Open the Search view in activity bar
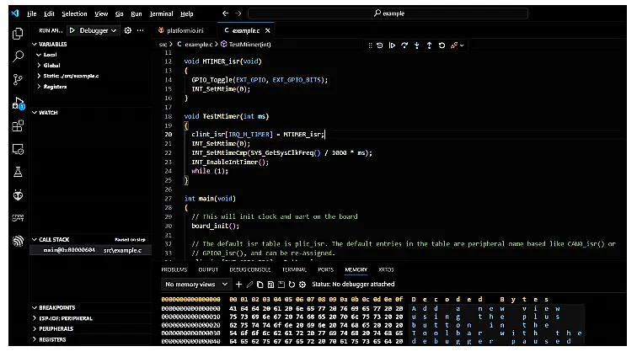The height and width of the screenshot is (357, 637). 19,57
